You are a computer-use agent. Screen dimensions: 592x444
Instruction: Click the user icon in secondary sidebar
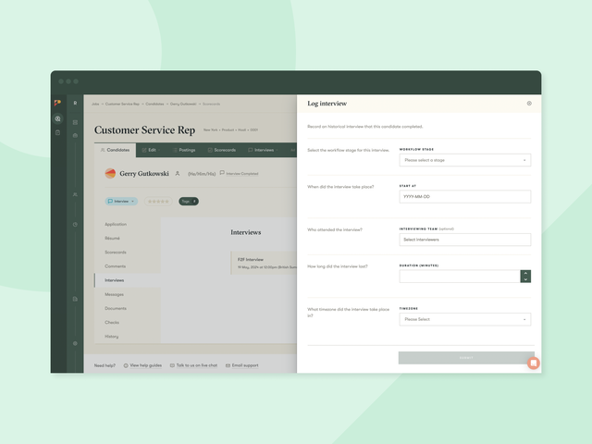pos(75,195)
